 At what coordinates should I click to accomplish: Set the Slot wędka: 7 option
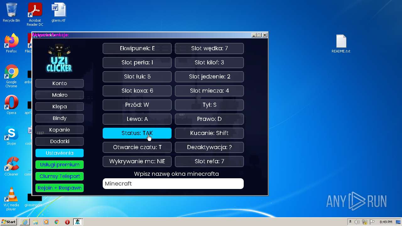tap(209, 48)
